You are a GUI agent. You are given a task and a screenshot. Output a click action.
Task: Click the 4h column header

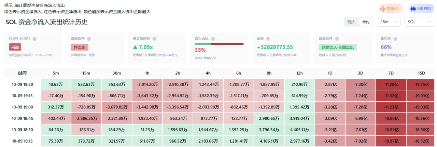point(208,73)
